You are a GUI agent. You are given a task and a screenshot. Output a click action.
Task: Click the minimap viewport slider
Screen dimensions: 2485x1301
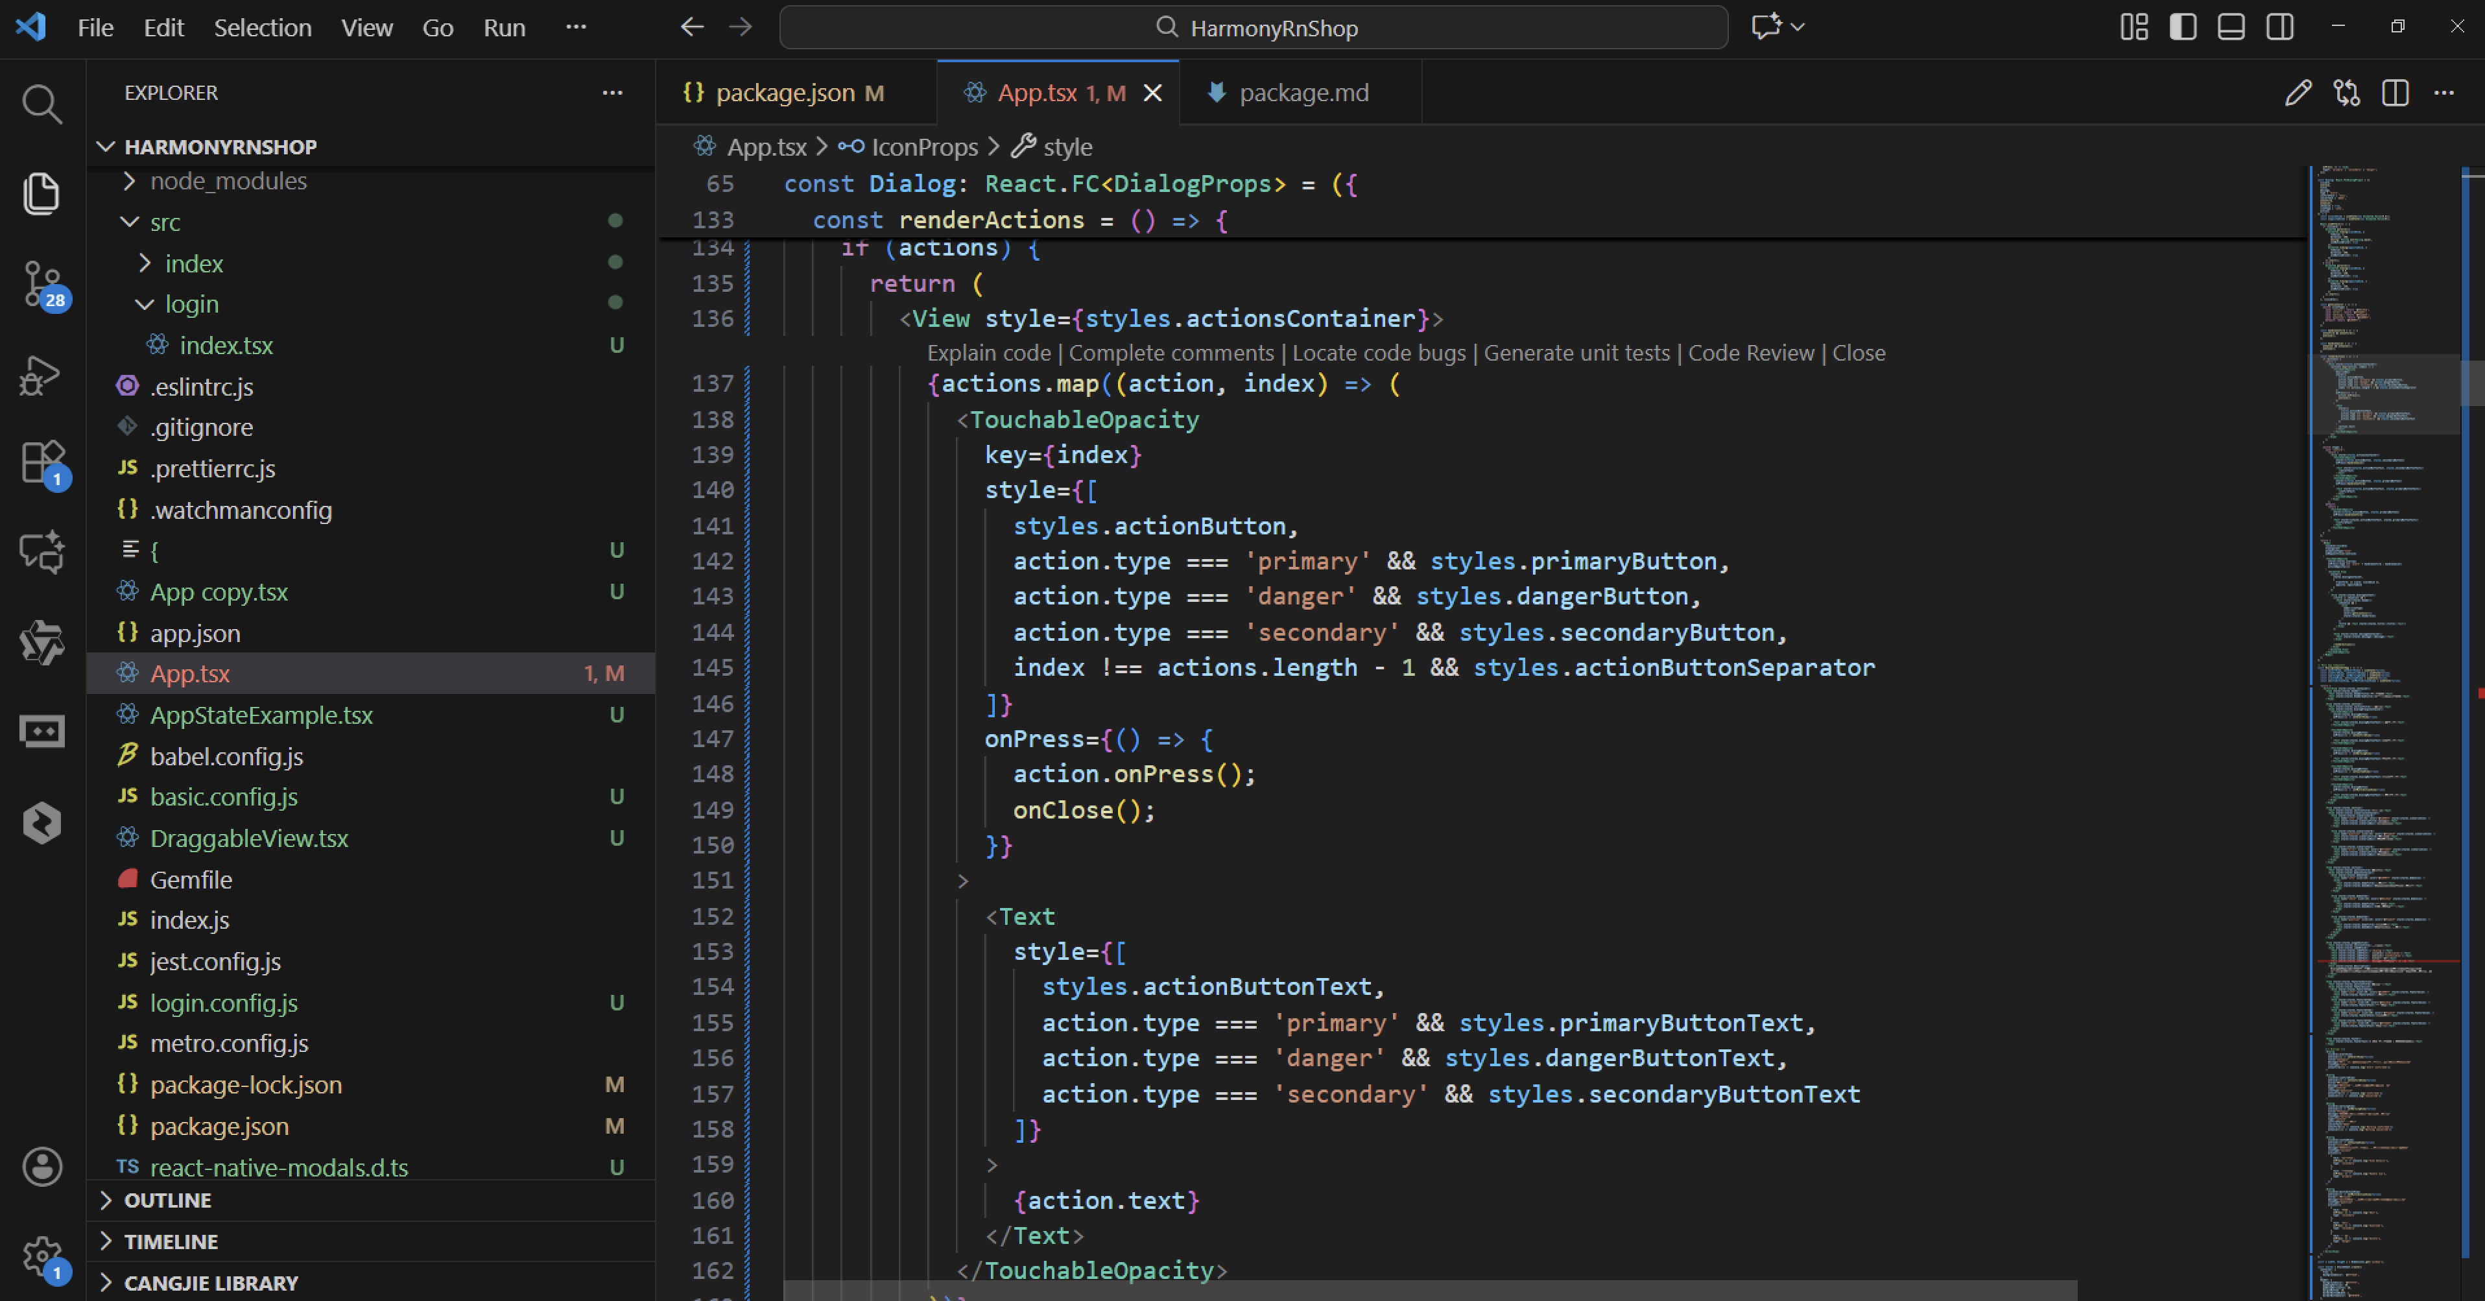tap(2383, 394)
